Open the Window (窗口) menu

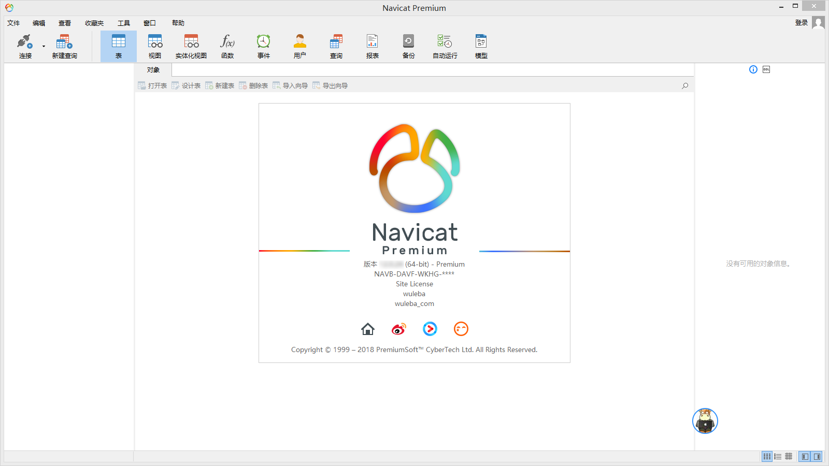coord(150,23)
